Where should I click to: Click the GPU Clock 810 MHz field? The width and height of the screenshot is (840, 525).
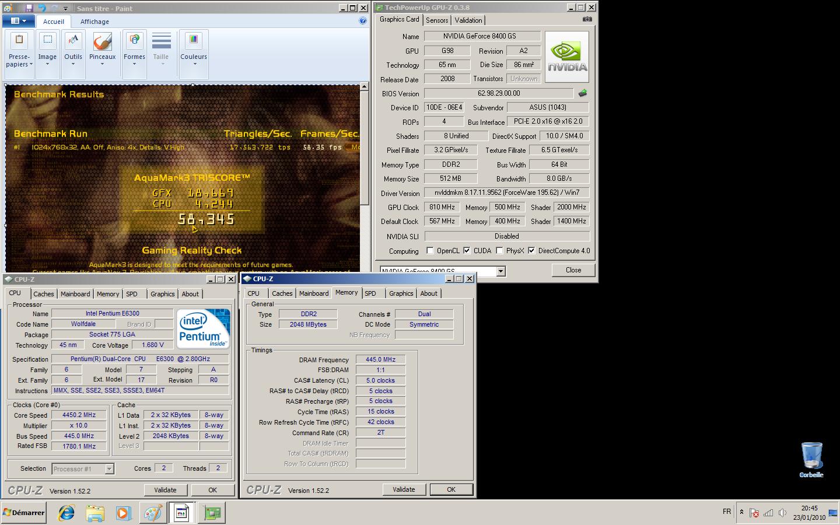coord(442,207)
